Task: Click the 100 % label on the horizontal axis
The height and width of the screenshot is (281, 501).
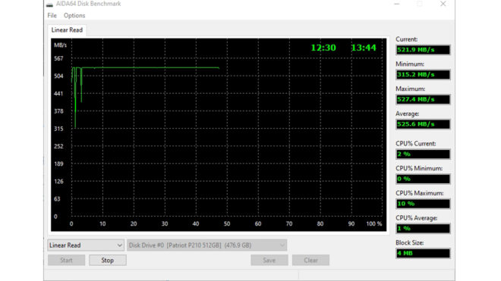Action: coord(373,224)
